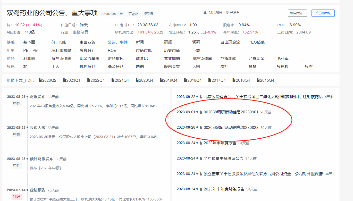Open the 2023Q2 report PDF icon

(x=40, y=80)
